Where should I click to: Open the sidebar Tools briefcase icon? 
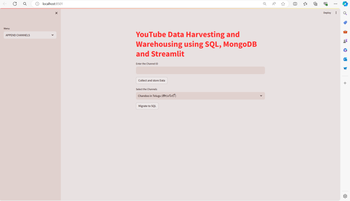(x=345, y=32)
